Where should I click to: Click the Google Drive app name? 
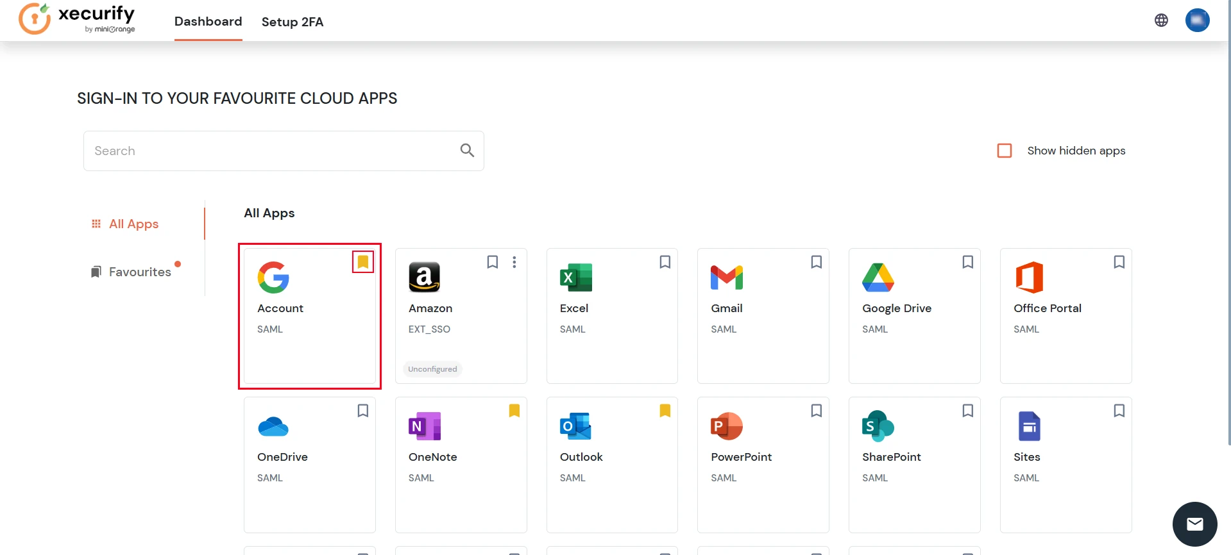[x=897, y=308]
